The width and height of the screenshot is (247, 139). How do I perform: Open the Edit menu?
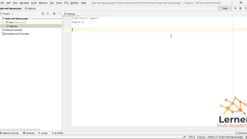8,3
